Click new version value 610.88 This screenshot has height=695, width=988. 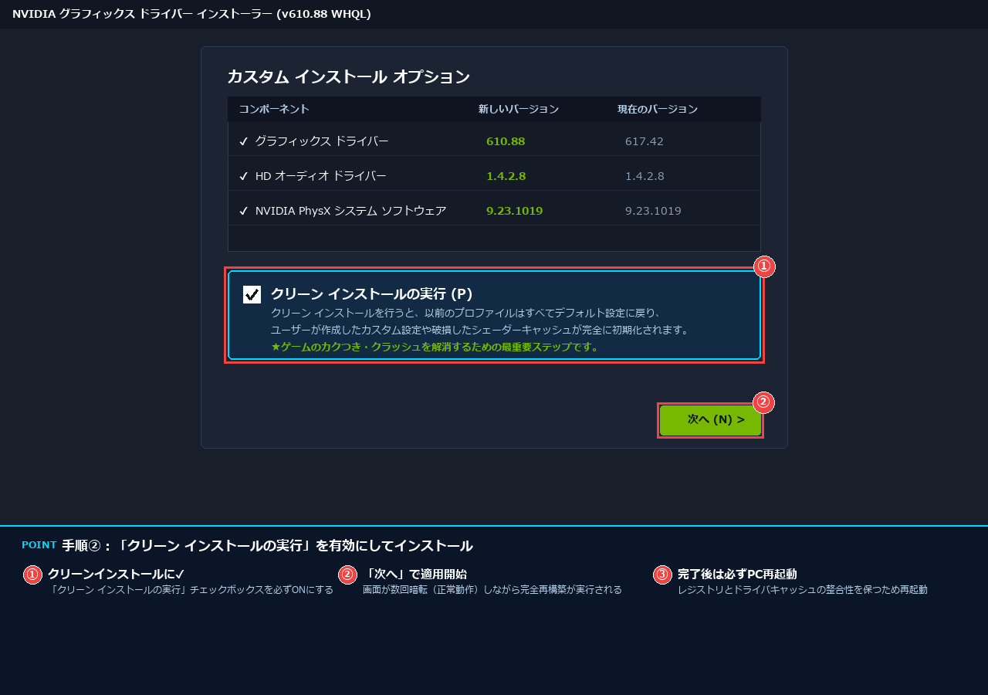pyautogui.click(x=506, y=141)
